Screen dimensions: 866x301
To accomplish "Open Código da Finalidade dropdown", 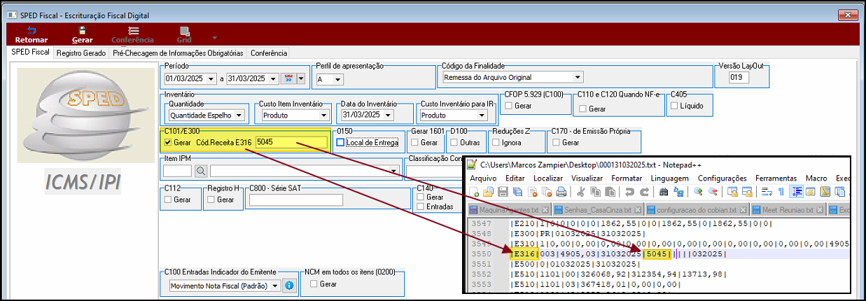I will click(x=578, y=77).
